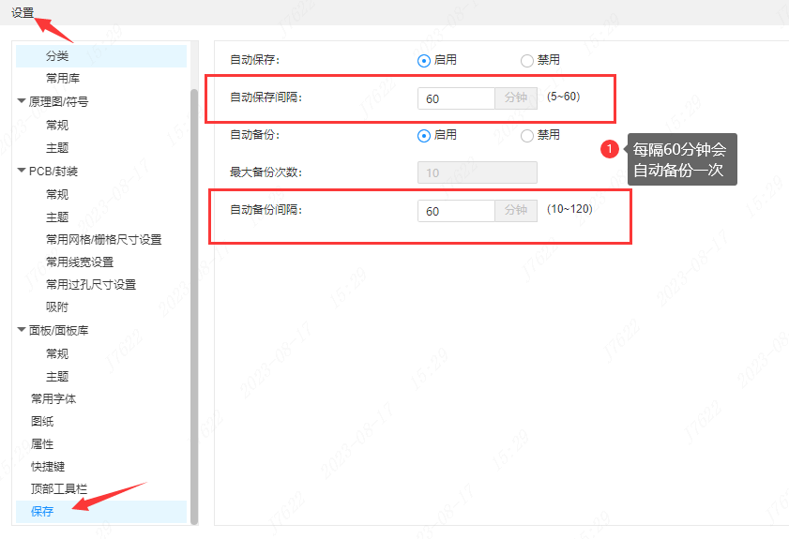Viewport: 789px width, 539px height.
Task: Open 常规 under 原理图/符号
Action: tap(57, 125)
